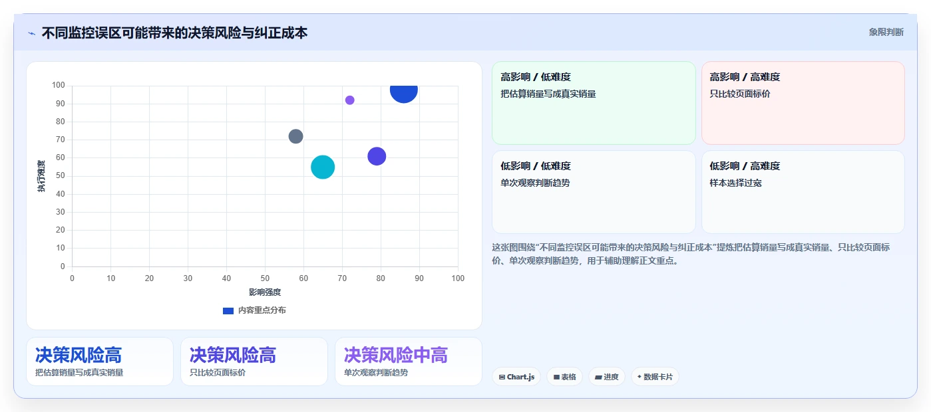Screen dimensions: 931x412
Task: Select the 低影响 / 低难度 quadrant card
Action: [594, 192]
